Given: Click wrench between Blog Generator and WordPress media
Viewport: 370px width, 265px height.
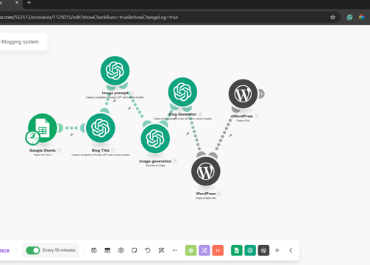Looking at the screenshot, I should click(x=188, y=133).
